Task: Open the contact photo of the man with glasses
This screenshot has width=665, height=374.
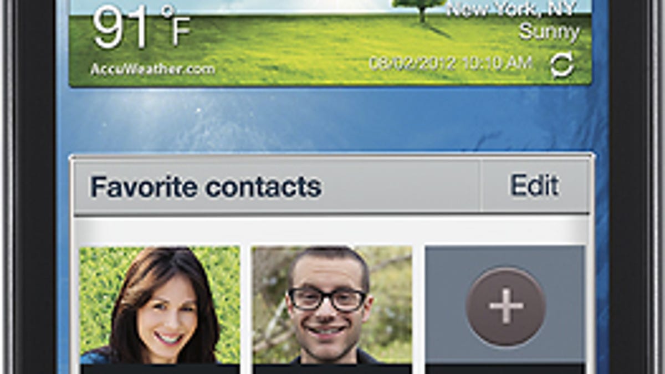Action: [x=332, y=305]
